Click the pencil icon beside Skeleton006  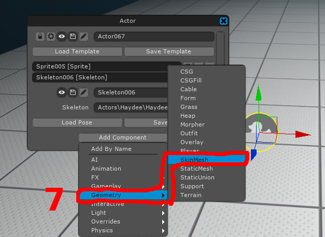[x=84, y=92]
